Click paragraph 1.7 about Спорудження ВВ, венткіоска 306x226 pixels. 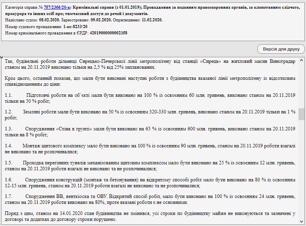click(150, 200)
